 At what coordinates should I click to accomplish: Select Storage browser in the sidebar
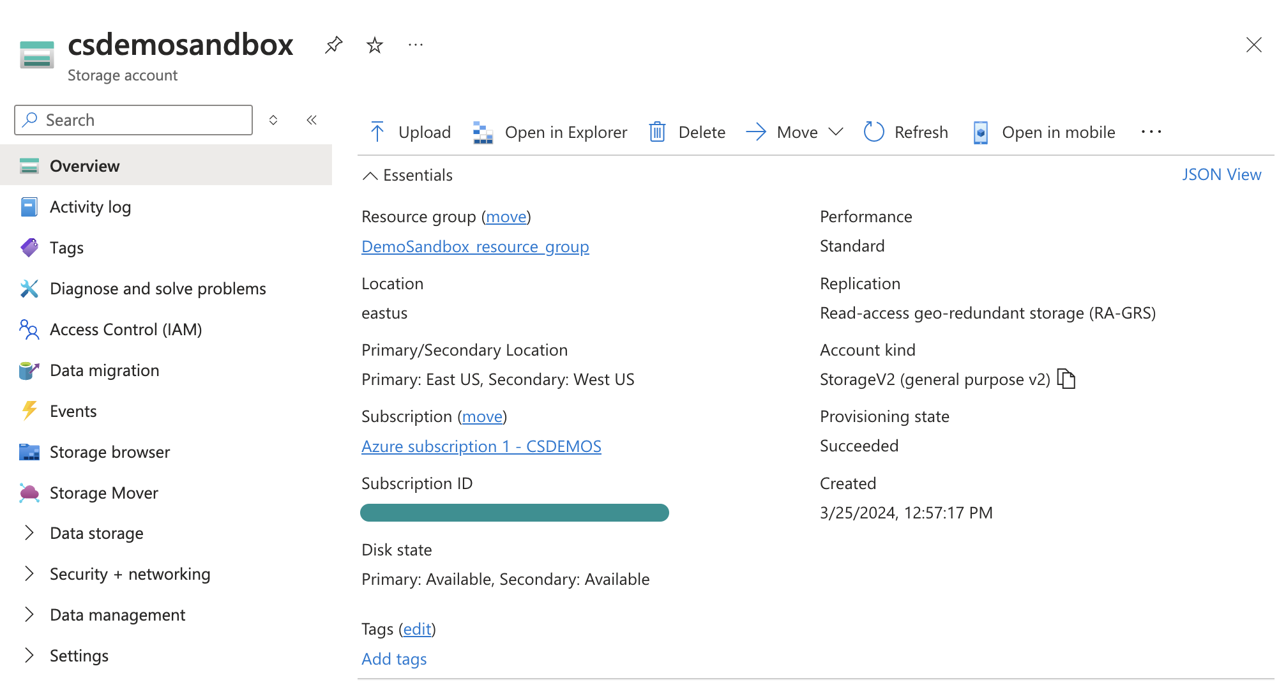(109, 451)
